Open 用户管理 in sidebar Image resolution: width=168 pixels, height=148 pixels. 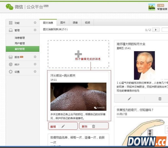pos(20,43)
